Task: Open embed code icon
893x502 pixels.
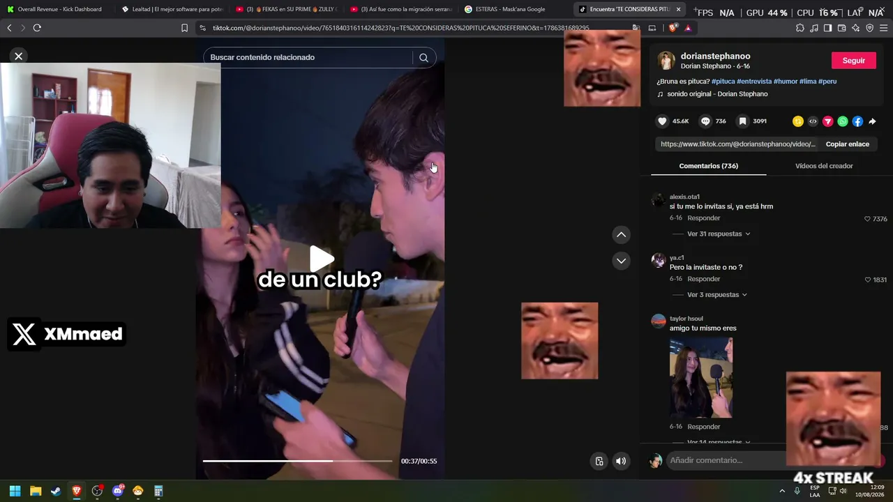Action: point(813,121)
